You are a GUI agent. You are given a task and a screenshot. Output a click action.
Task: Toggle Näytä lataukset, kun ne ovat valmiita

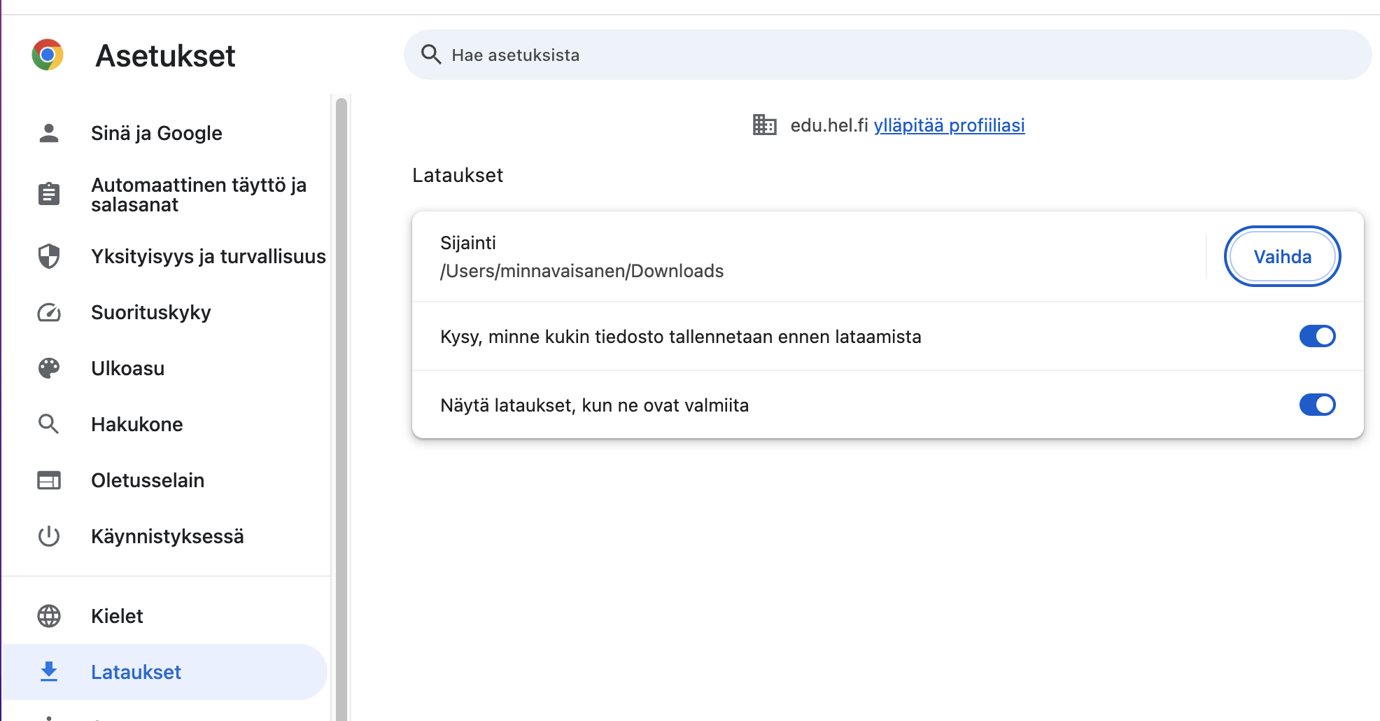pyautogui.click(x=1318, y=405)
